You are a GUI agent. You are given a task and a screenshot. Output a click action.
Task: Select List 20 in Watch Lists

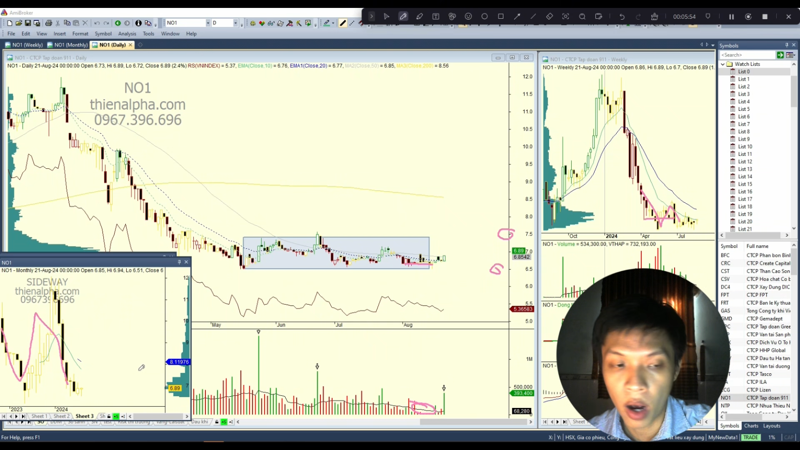tap(745, 222)
